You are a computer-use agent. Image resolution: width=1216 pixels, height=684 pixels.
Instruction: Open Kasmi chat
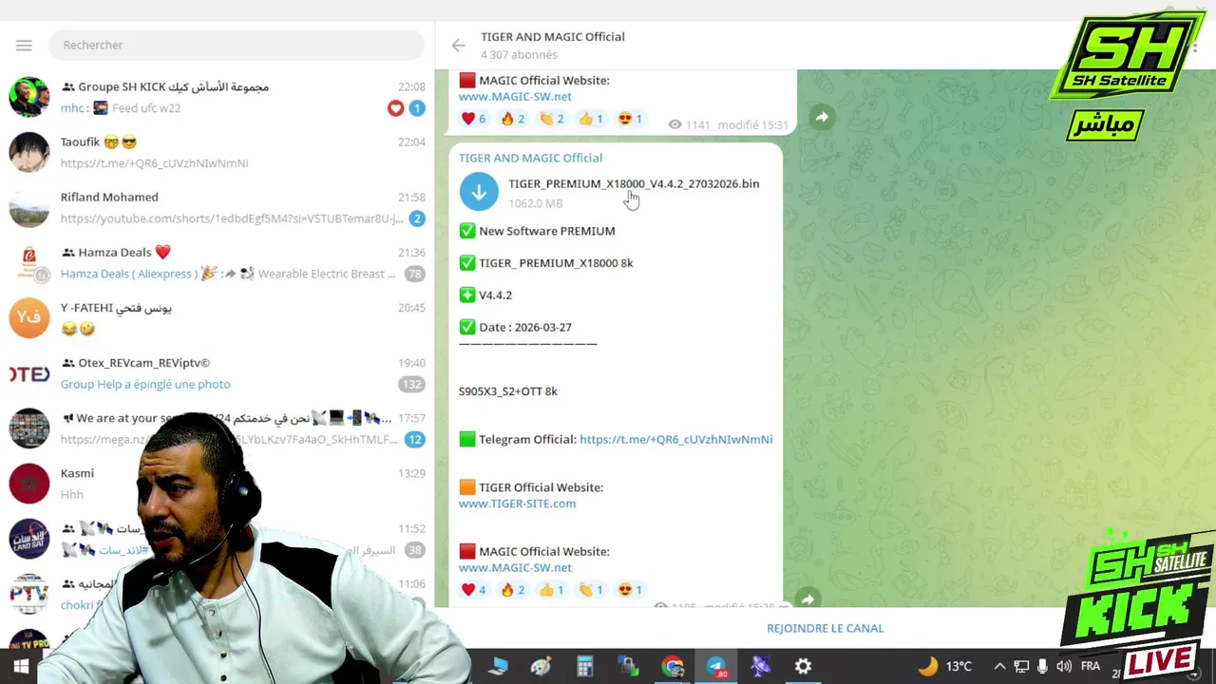[218, 483]
